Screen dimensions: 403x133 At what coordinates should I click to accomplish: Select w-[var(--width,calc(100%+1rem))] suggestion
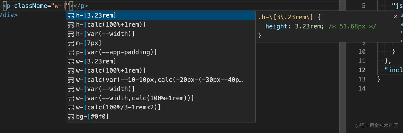coord(135,98)
